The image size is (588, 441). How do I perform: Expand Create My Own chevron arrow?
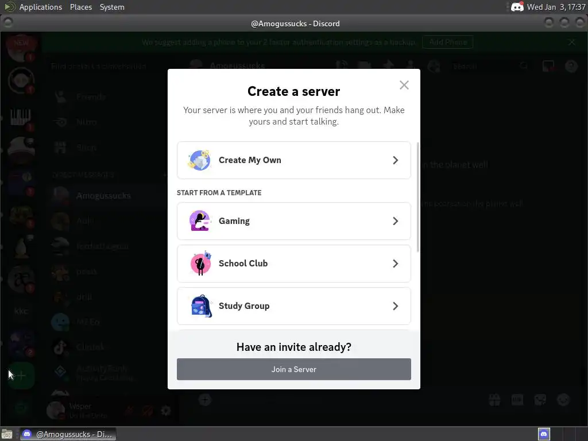395,161
